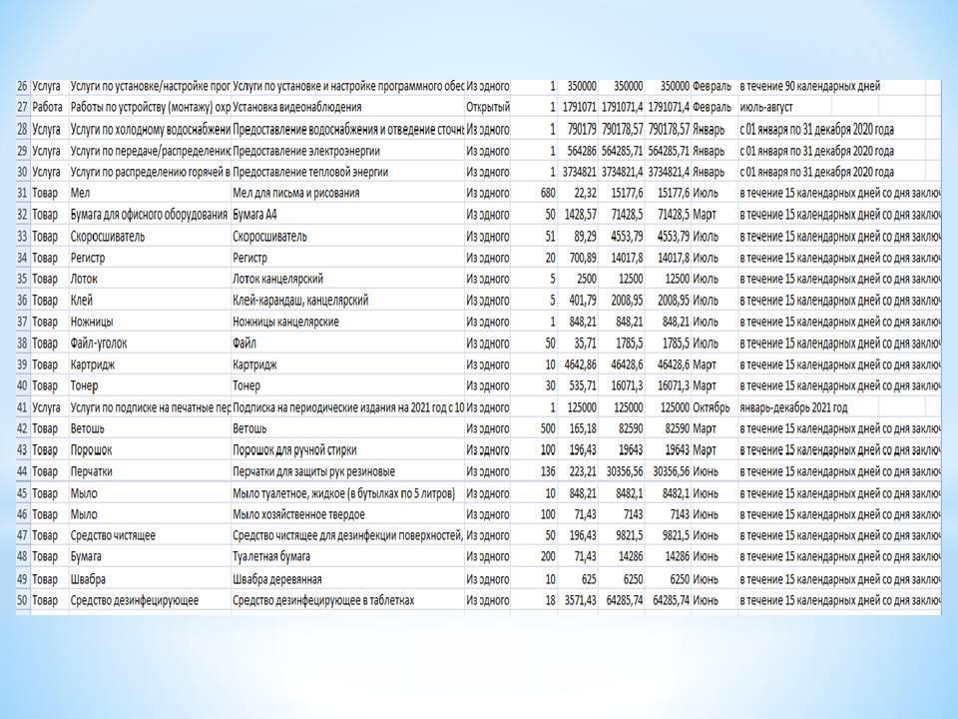Select the value 3734821 in row 30

pyautogui.click(x=579, y=172)
